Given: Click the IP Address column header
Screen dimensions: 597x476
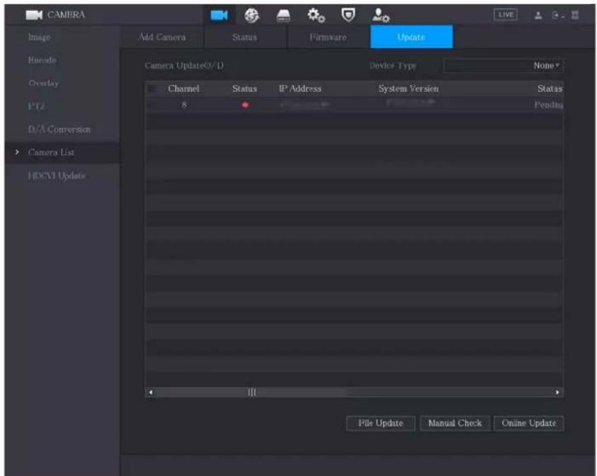Looking at the screenshot, I should 300,89.
